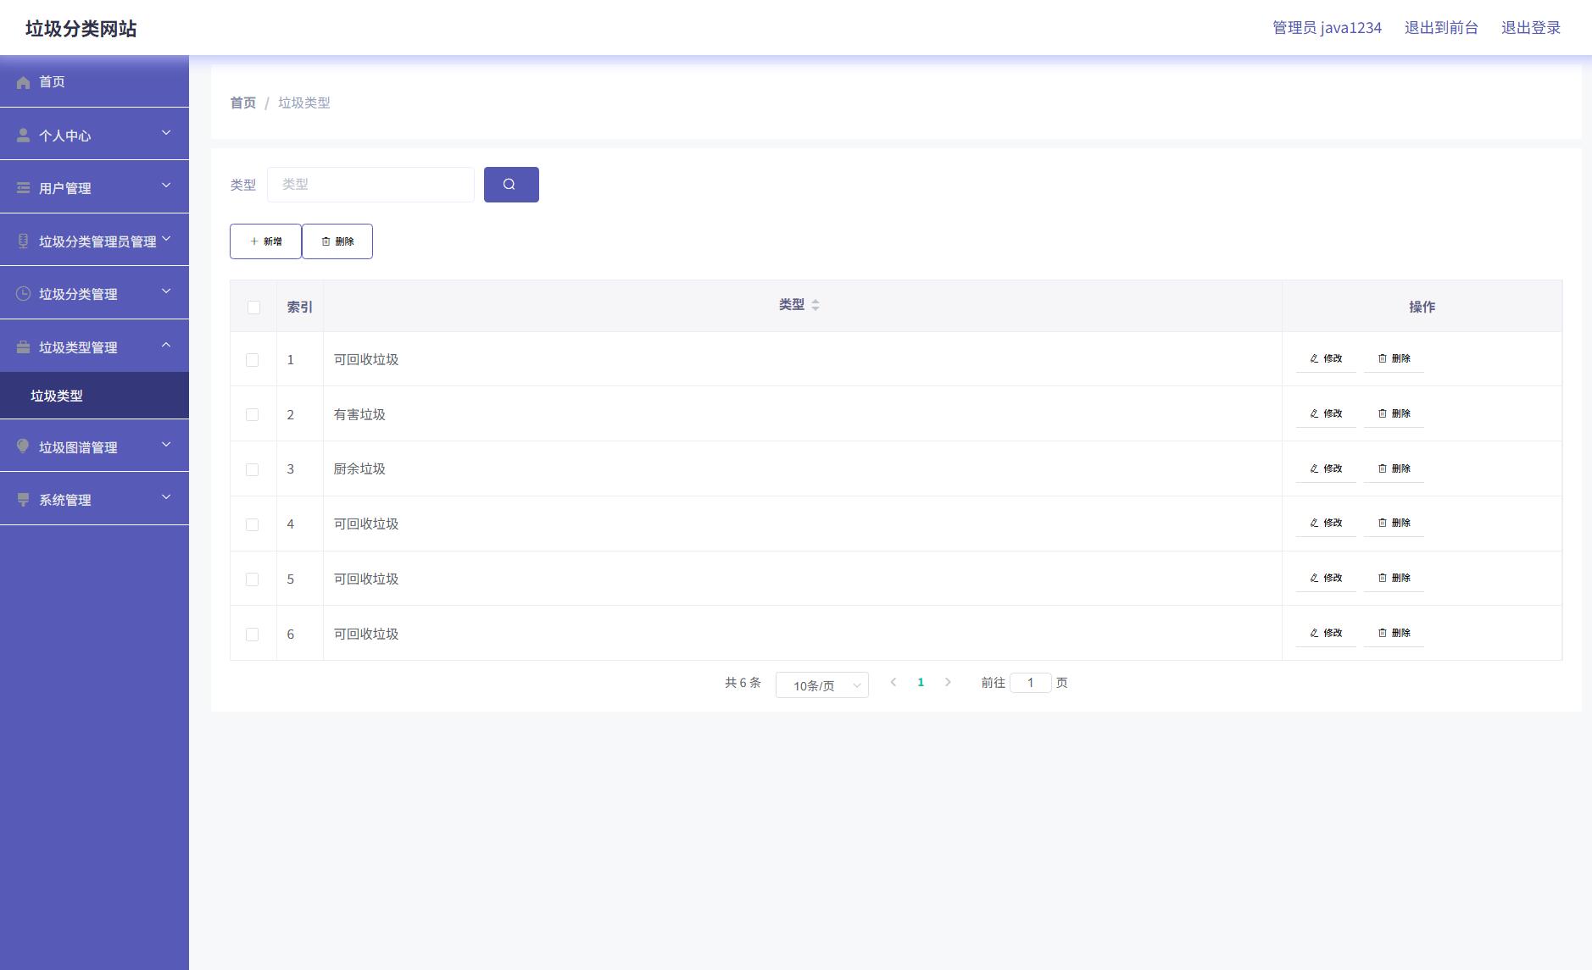Expand the 垃圾图谱管理 chevron
The width and height of the screenshot is (1592, 970).
pyautogui.click(x=166, y=445)
